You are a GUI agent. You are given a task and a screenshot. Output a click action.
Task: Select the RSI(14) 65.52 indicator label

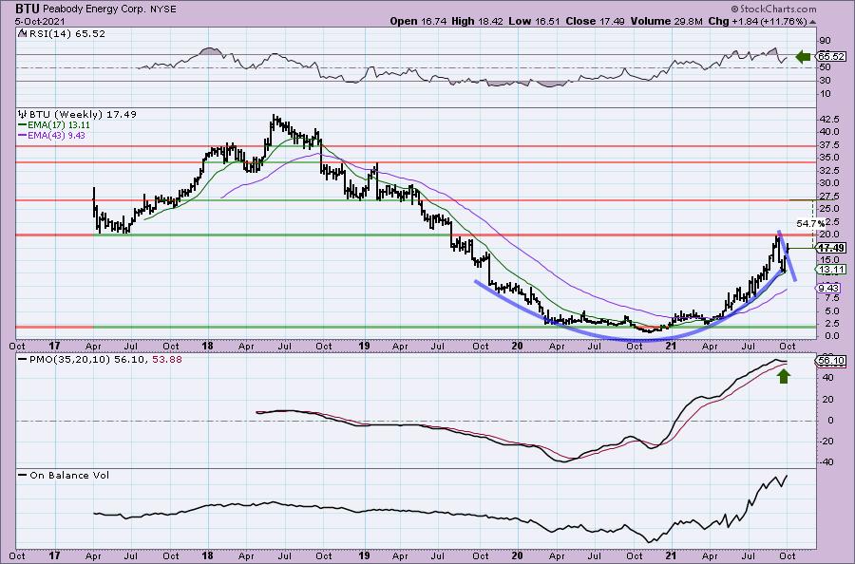67,34
